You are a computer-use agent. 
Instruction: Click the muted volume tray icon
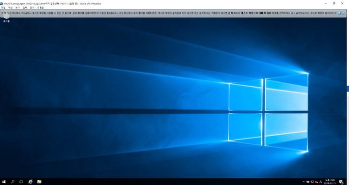coord(317,182)
